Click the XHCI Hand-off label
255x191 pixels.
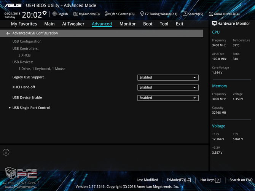pos(24,87)
